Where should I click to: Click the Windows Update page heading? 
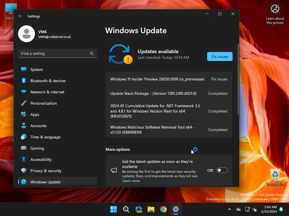(x=136, y=30)
